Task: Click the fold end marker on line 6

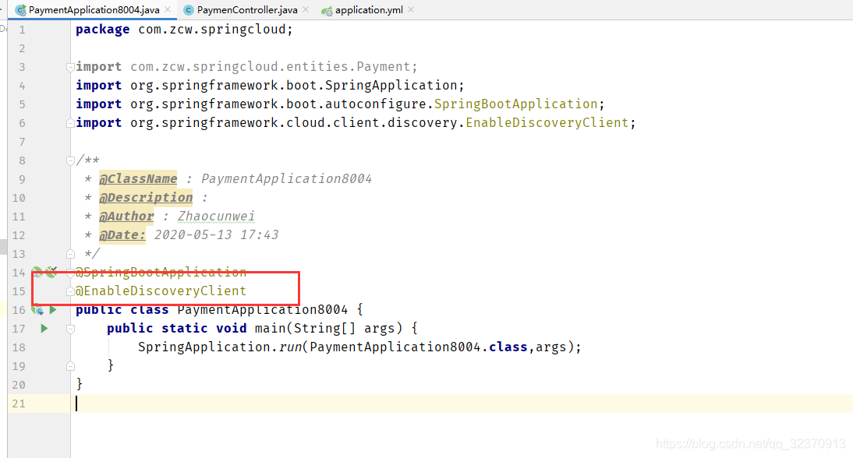Action: [x=70, y=123]
